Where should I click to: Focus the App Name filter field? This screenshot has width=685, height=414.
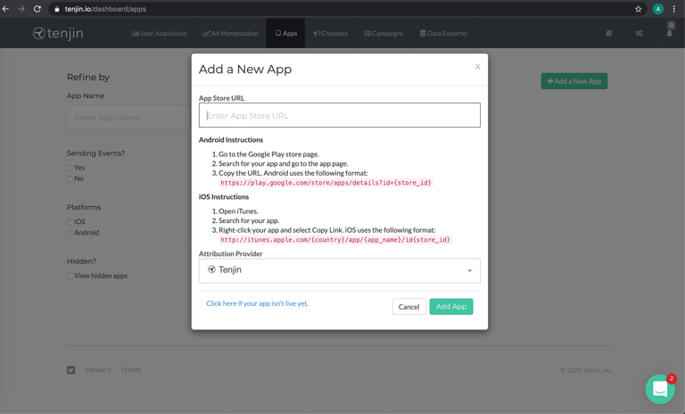128,117
